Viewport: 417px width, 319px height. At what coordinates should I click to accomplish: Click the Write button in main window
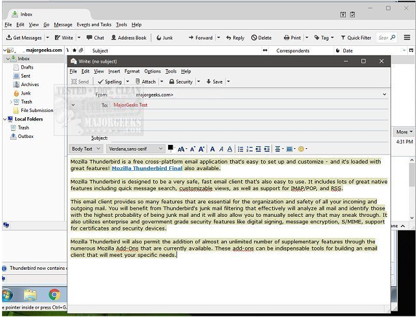click(x=64, y=38)
